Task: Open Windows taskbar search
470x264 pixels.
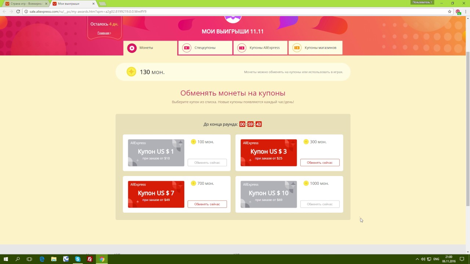Action: pyautogui.click(x=18, y=259)
